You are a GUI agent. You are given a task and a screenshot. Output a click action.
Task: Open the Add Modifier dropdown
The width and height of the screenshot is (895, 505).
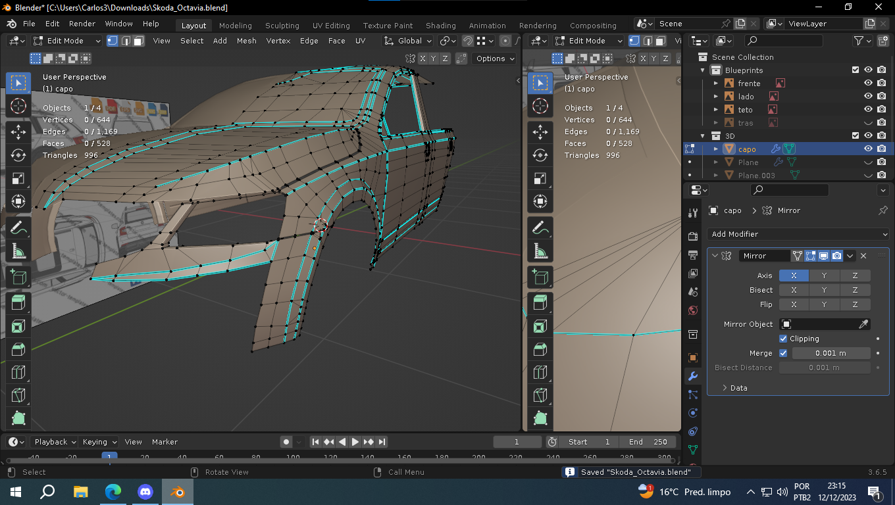click(x=799, y=234)
